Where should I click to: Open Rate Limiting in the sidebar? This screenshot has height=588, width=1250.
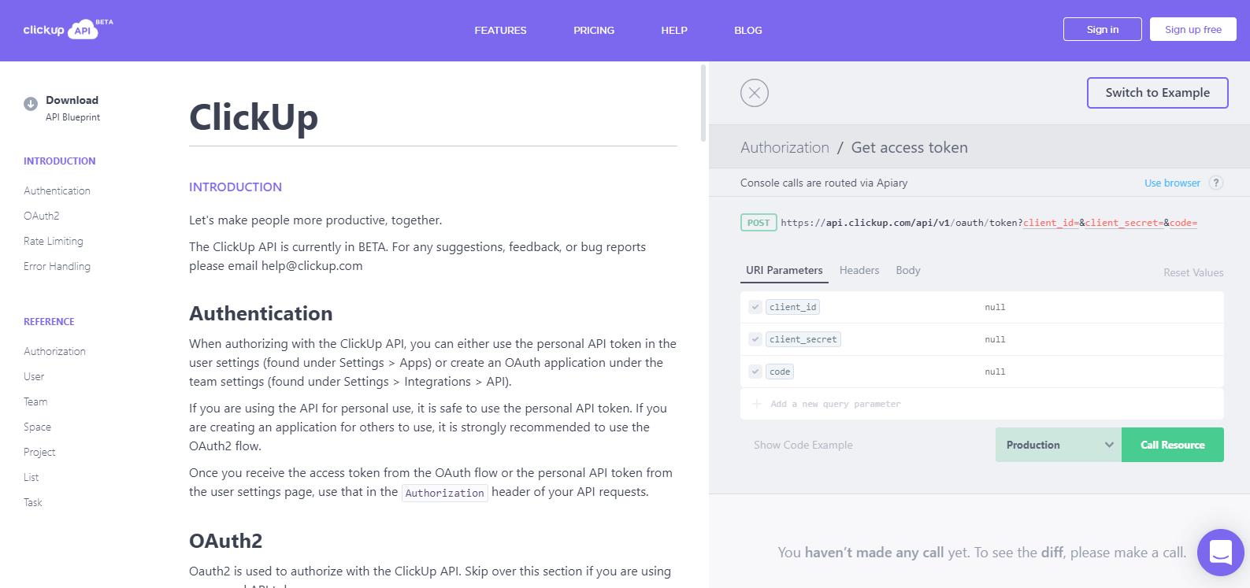pos(53,241)
